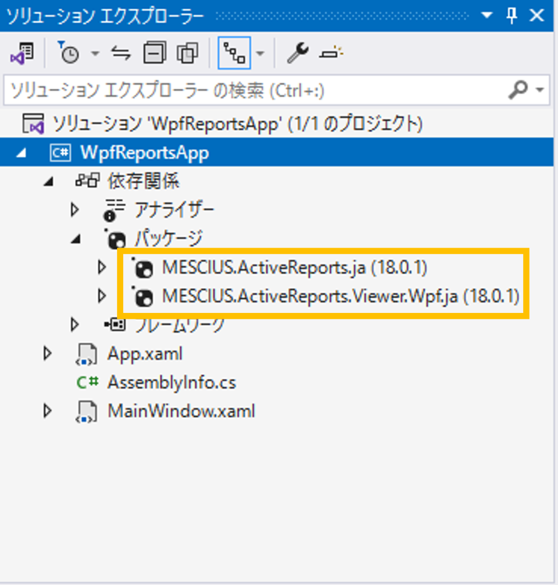Image resolution: width=558 pixels, height=585 pixels.
Task: Switch between solution and folder views
Action: 22,53
